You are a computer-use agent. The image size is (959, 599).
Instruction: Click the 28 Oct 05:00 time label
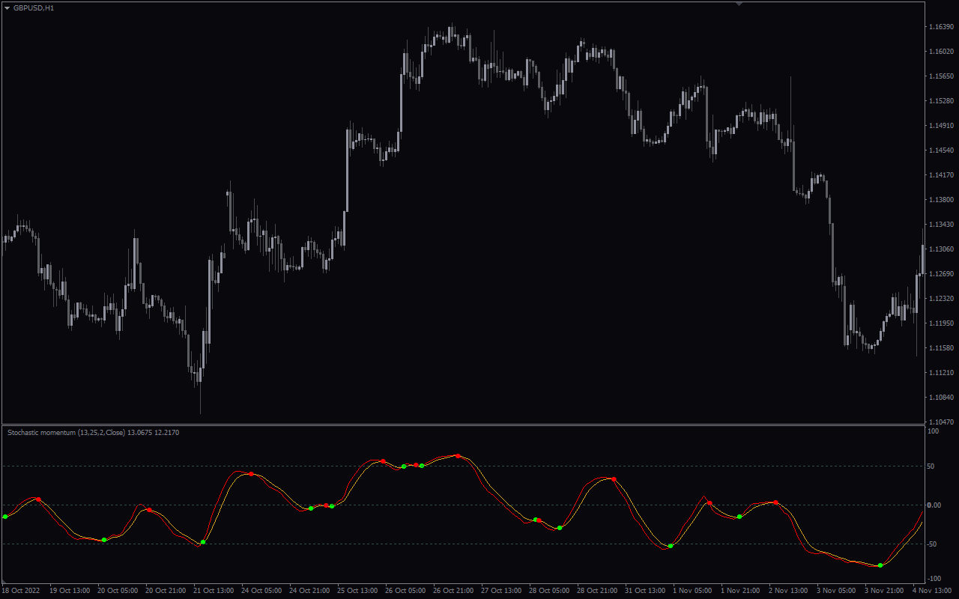(549, 591)
